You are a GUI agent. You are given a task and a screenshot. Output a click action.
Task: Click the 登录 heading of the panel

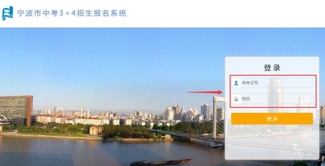(x=272, y=68)
